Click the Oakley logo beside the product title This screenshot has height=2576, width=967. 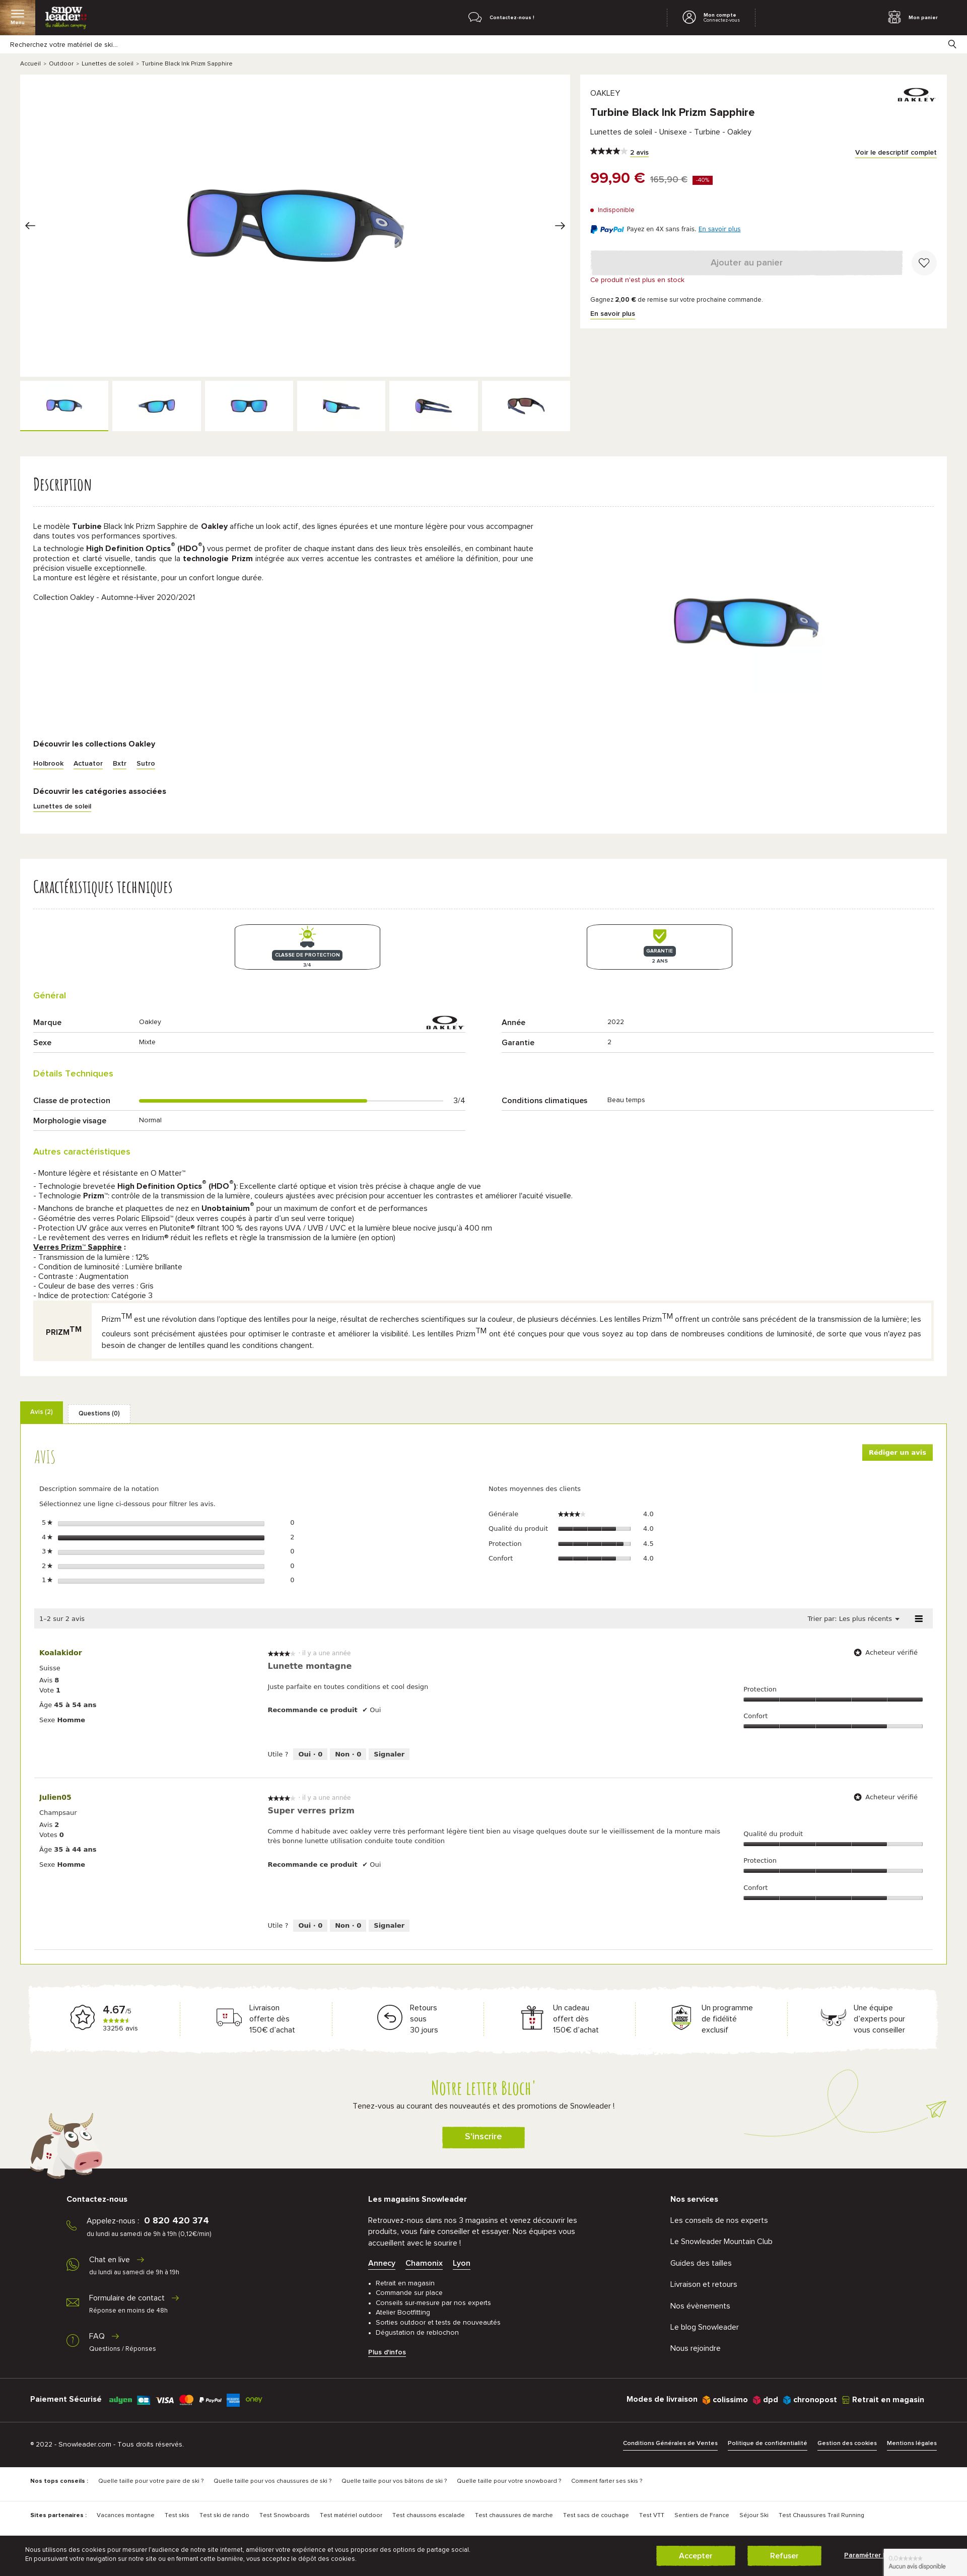point(916,96)
